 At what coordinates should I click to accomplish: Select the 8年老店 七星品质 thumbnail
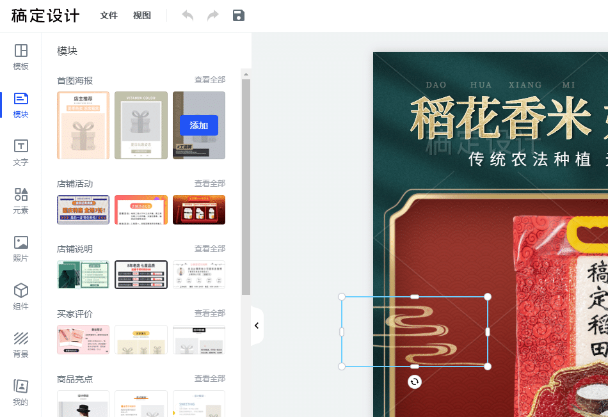point(141,275)
